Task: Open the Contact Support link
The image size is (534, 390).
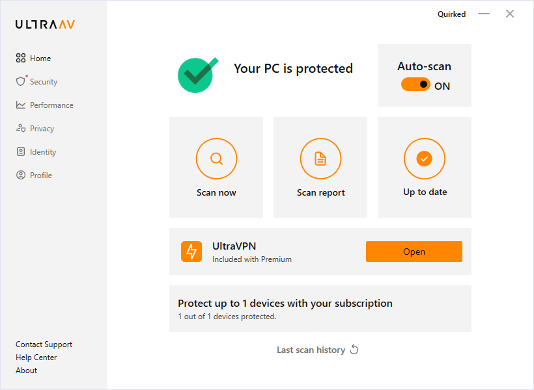Action: [44, 344]
